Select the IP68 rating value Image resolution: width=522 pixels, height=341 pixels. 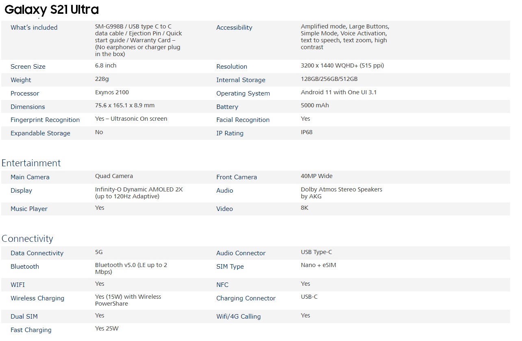[x=307, y=132]
